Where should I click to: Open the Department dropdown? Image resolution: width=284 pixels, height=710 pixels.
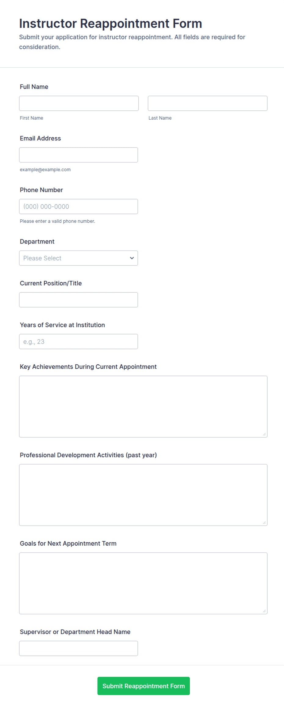click(x=78, y=258)
